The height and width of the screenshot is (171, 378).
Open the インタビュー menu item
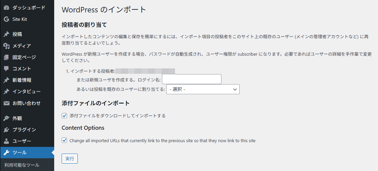[x=27, y=92]
